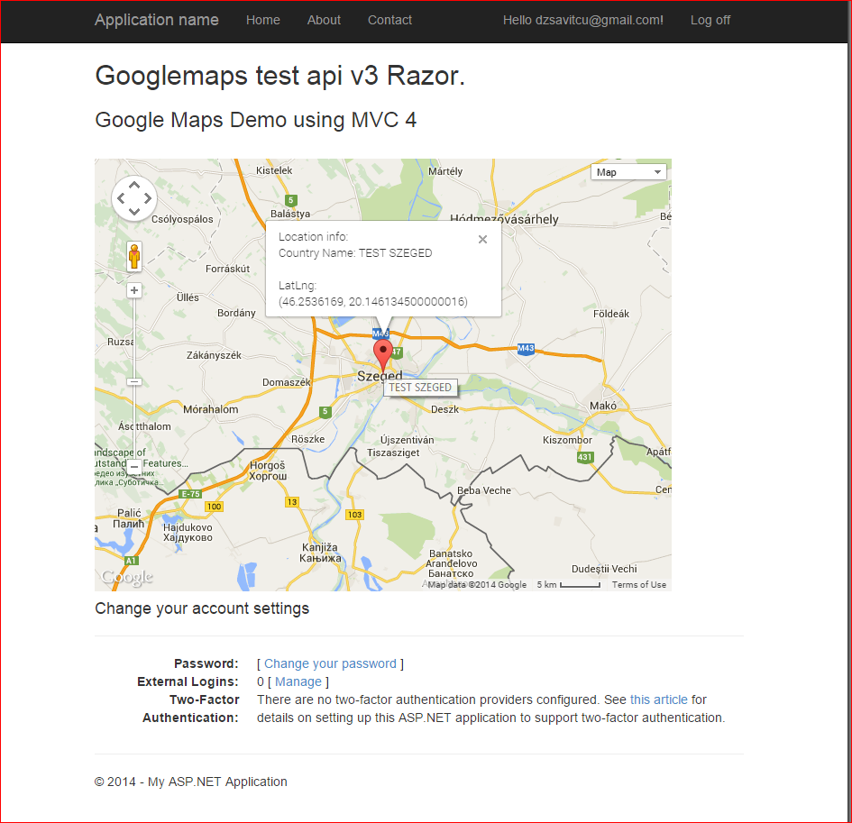This screenshot has height=823, width=852.
Task: Click the Domaszék village label
Action: coord(287,382)
